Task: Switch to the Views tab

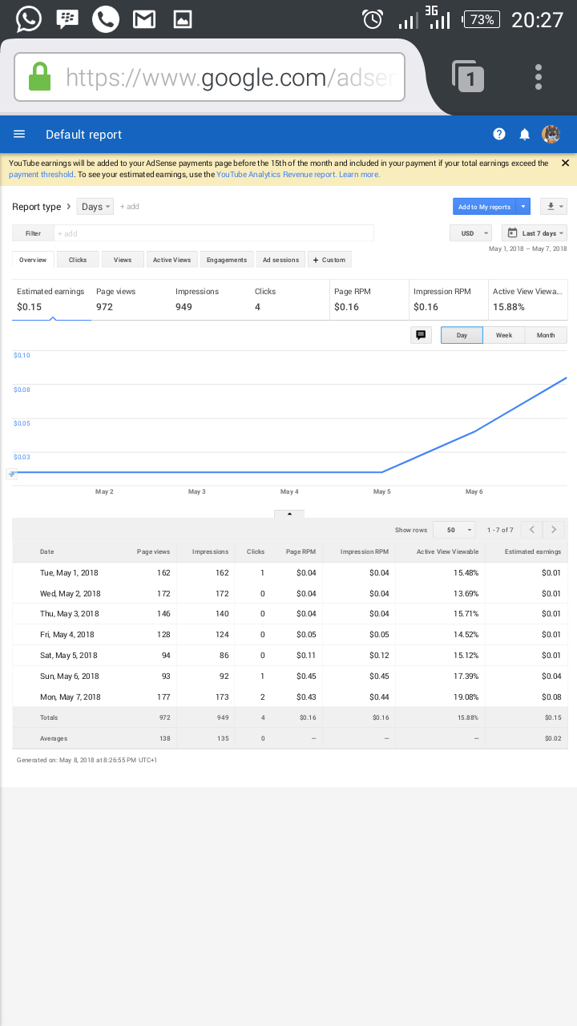Action: 123,260
